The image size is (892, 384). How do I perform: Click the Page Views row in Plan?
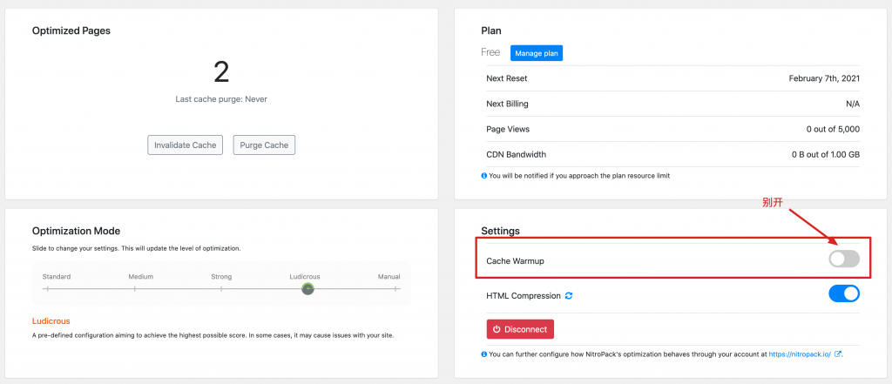(x=672, y=129)
